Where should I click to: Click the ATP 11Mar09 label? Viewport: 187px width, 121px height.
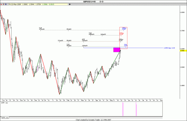pos(85,40)
